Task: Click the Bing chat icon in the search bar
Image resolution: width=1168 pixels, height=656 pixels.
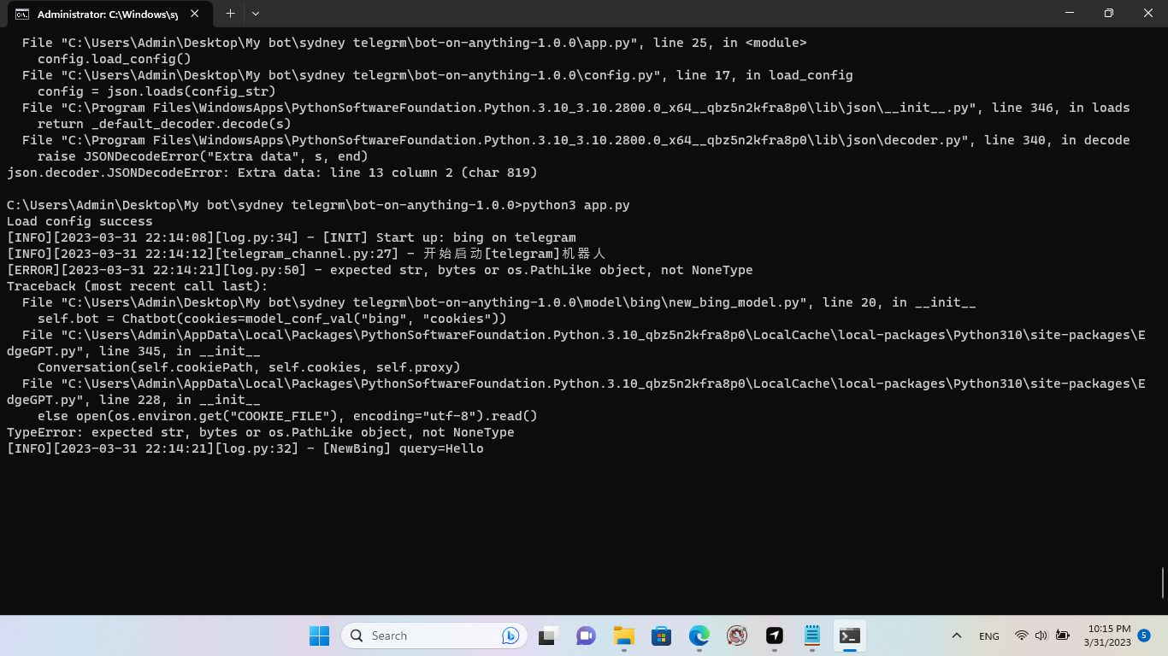Action: click(x=510, y=635)
